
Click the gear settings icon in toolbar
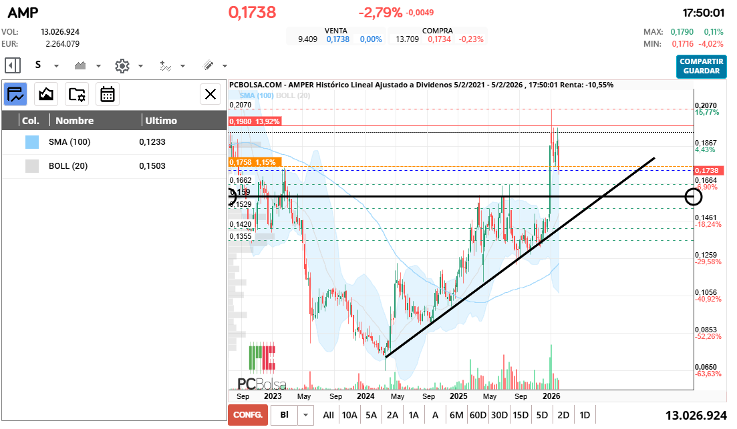coord(122,65)
